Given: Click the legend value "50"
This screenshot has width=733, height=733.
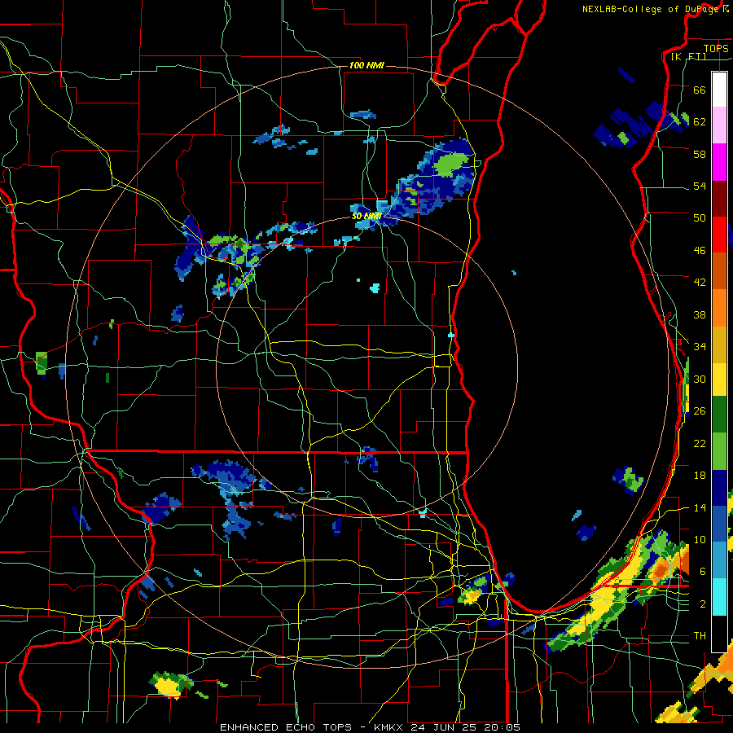Looking at the screenshot, I should [700, 218].
